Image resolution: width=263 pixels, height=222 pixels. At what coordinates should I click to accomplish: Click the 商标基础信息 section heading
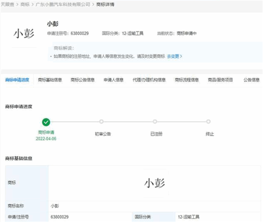click(x=18, y=158)
